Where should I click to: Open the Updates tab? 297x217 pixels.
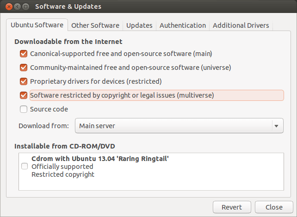click(139, 25)
